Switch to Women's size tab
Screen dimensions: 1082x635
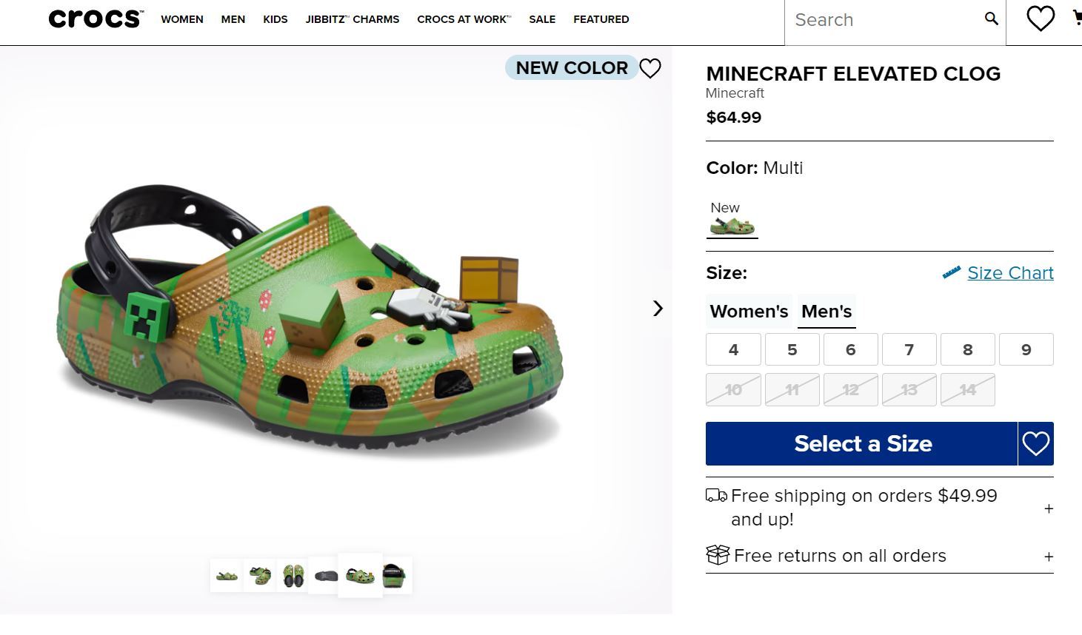[x=749, y=312]
